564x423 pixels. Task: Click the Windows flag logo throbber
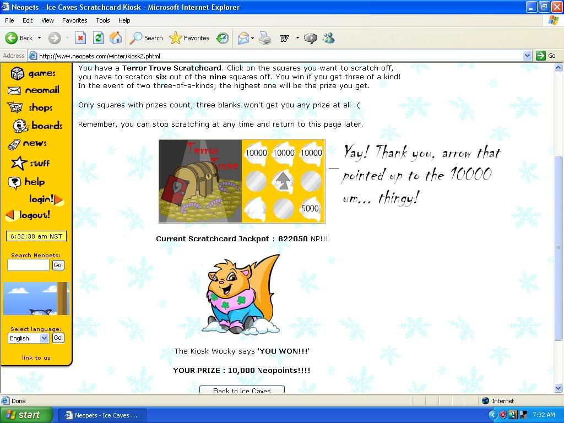(x=554, y=20)
